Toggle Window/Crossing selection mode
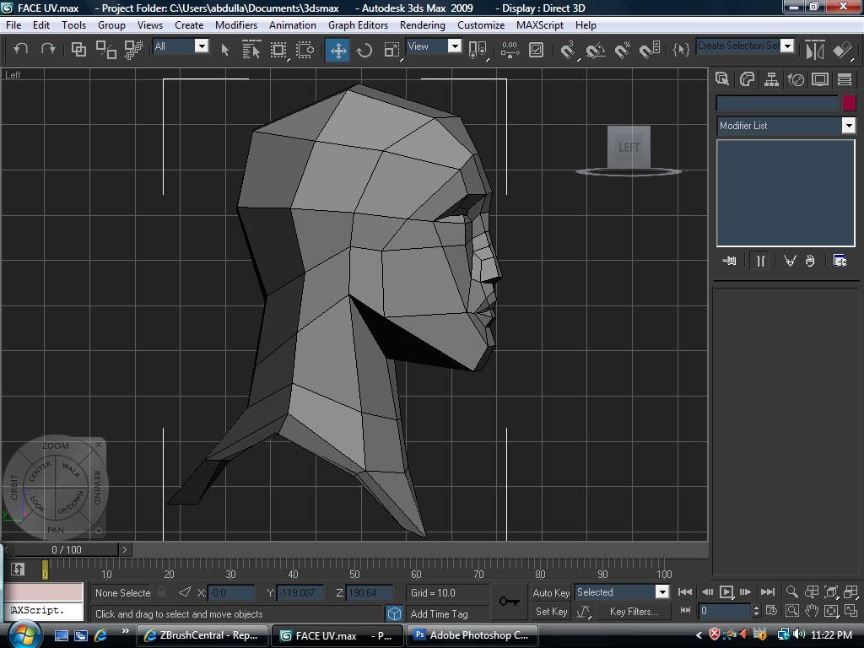Image resolution: width=864 pixels, height=648 pixels. [305, 50]
